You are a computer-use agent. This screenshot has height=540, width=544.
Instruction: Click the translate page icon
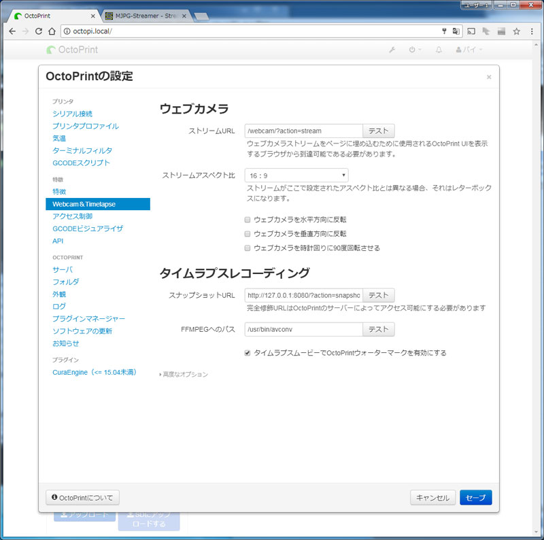(456, 31)
